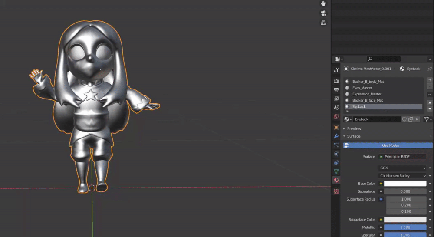
Task: Open the View Layer properties tab
Action: (336, 99)
